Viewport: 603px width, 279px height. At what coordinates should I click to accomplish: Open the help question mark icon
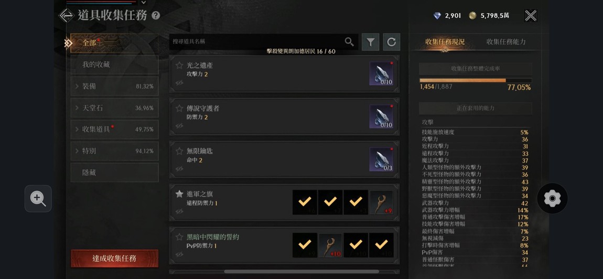tap(156, 15)
